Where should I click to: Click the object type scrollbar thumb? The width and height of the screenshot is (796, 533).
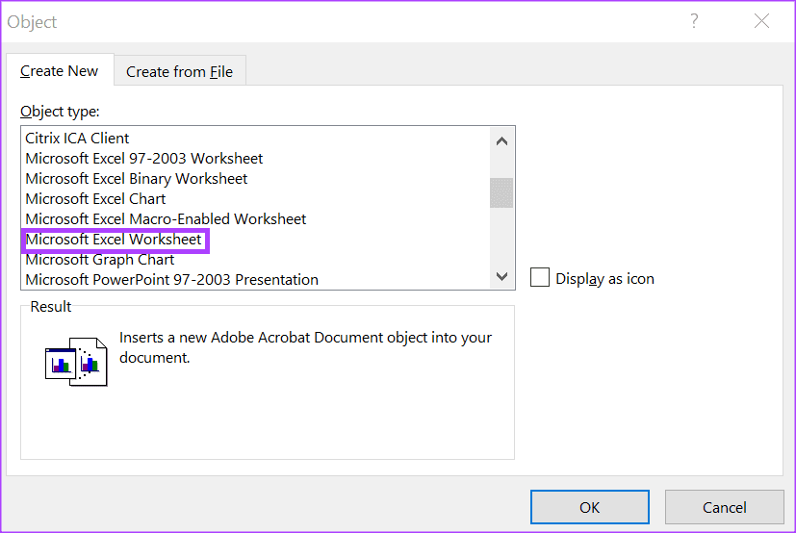click(501, 192)
